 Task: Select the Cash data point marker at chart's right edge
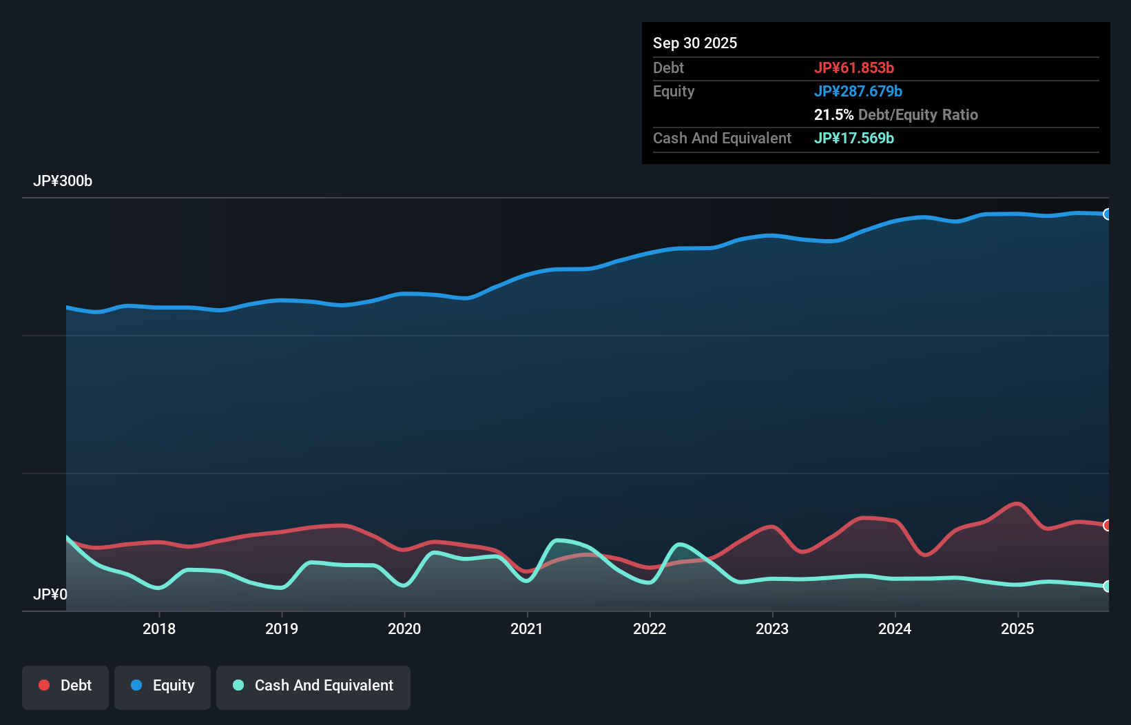[1108, 586]
